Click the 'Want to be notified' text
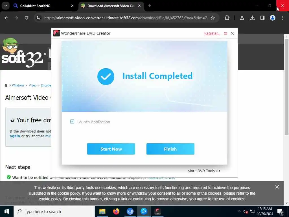This screenshot has height=217, width=289. point(30,177)
